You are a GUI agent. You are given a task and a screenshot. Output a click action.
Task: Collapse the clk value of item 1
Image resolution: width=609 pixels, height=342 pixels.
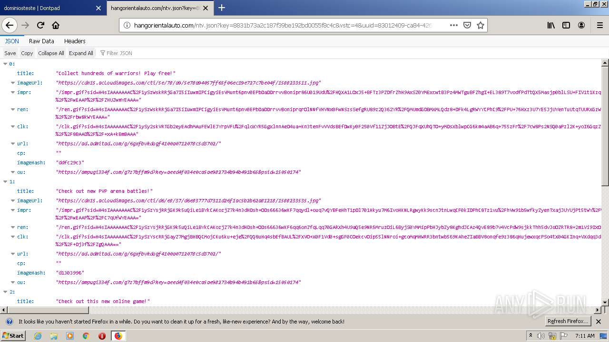click(13, 237)
